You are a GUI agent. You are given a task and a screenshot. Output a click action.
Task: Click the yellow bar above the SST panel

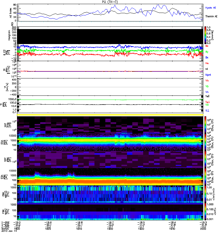110,115
